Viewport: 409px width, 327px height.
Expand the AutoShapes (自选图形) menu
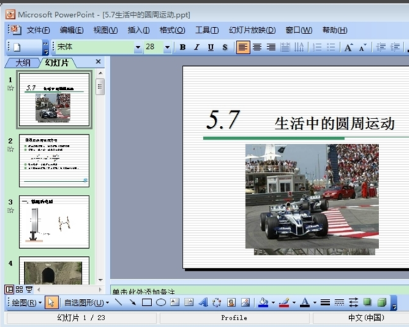86,302
